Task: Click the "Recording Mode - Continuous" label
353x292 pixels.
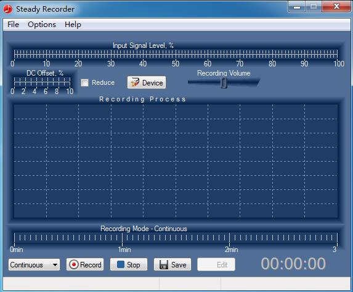Action: tap(144, 229)
